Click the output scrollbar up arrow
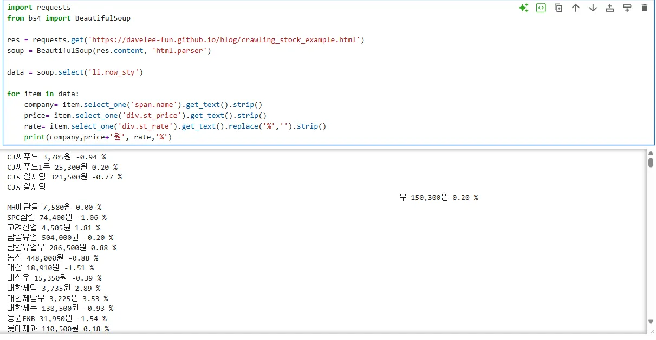 click(x=651, y=153)
